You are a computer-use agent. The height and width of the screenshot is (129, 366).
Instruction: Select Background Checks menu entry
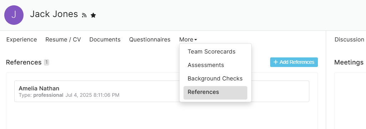coord(215,78)
